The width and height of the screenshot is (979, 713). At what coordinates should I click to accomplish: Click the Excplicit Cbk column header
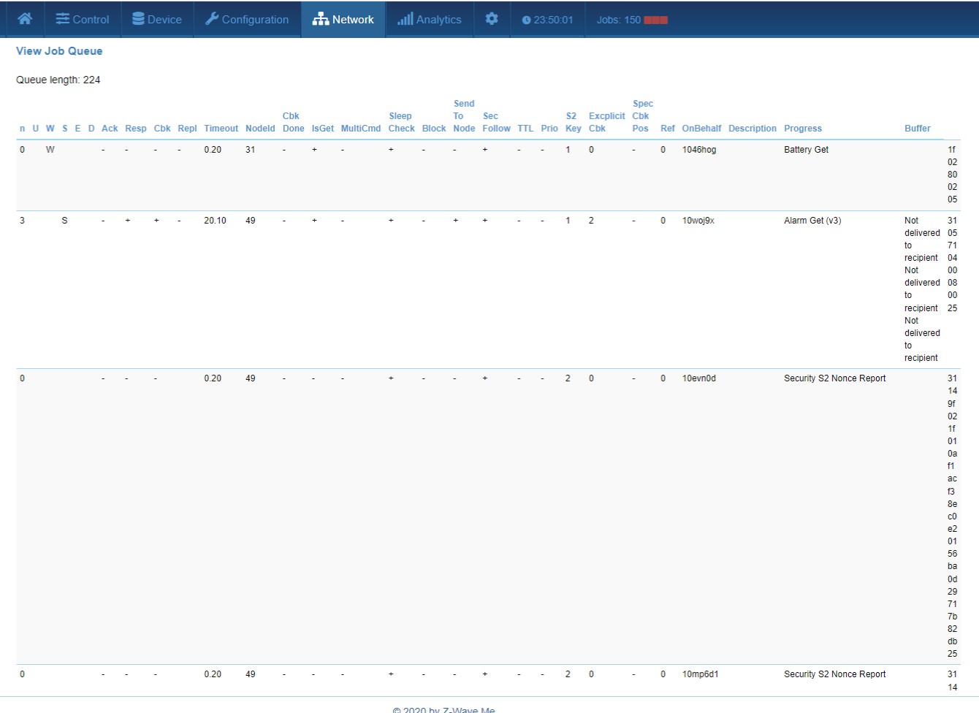607,122
